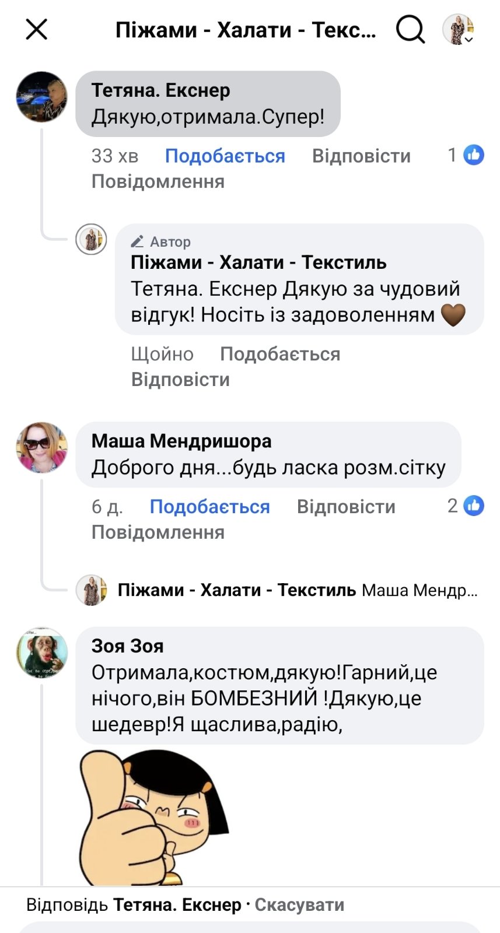Open Тетяна. Екснер's profile picture
500x933 pixels.
point(41,97)
